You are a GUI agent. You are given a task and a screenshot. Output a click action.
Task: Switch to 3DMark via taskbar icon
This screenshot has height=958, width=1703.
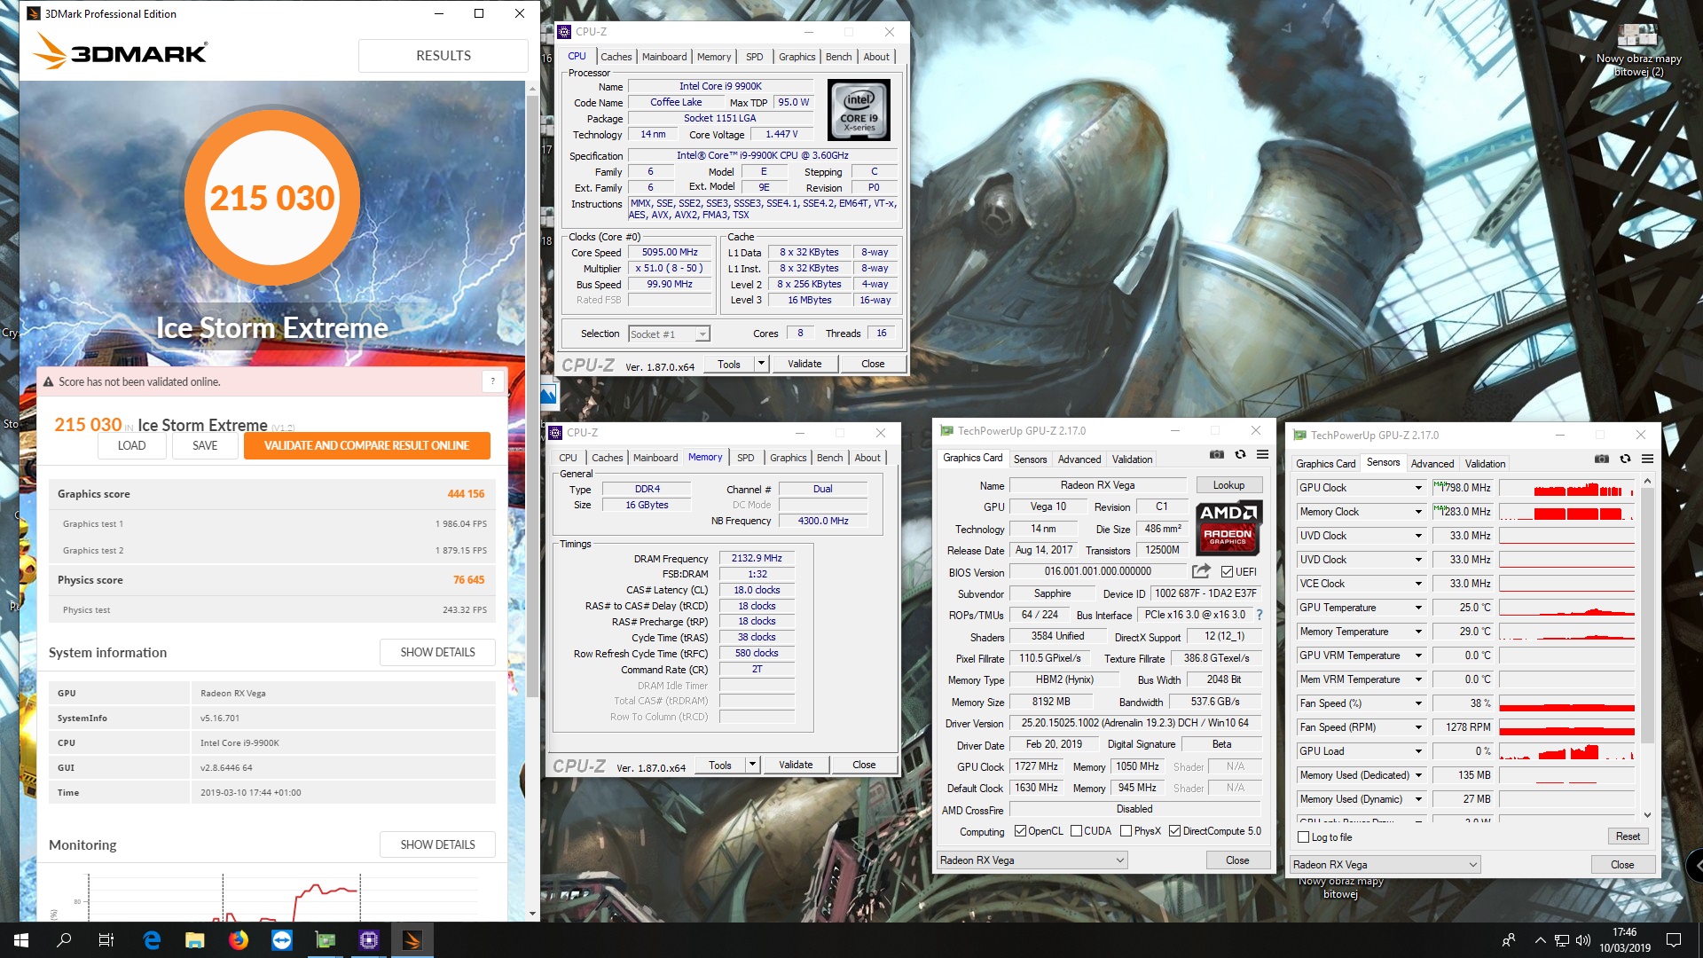coord(412,940)
